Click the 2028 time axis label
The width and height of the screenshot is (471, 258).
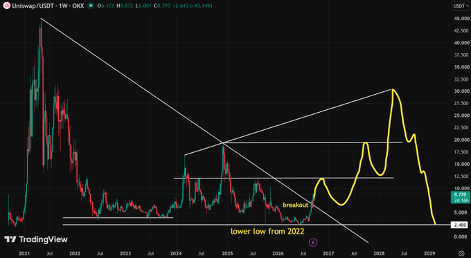379,253
